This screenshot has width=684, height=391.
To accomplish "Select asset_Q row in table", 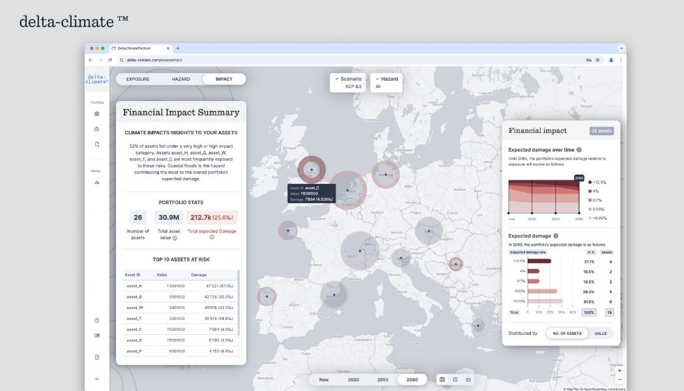I will pyautogui.click(x=180, y=297).
